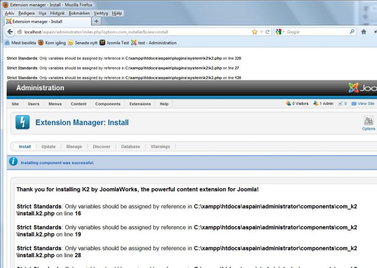
Task: Bookmark page with the star icon
Action: tap(254, 32)
